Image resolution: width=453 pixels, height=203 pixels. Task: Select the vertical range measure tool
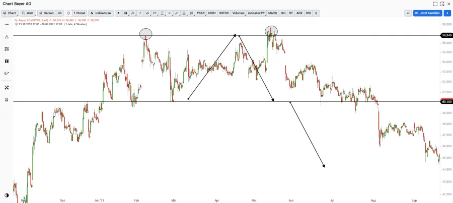point(162,13)
